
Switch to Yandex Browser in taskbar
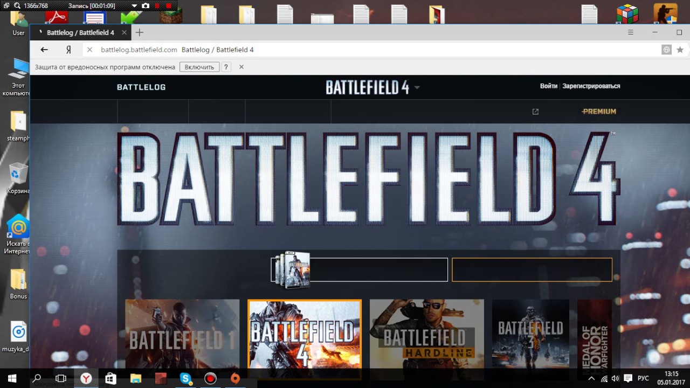point(86,378)
